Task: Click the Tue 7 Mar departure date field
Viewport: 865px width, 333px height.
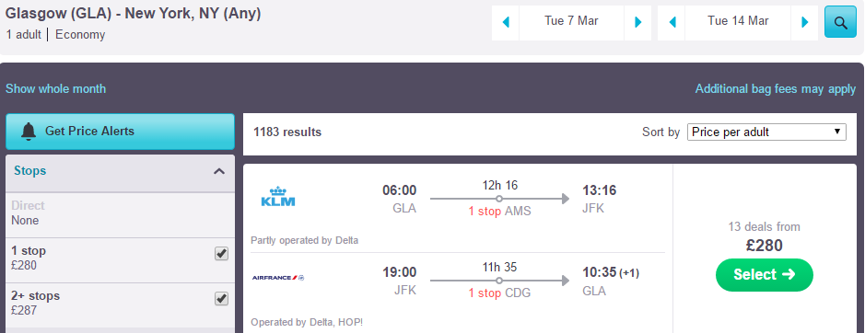Action: click(571, 23)
